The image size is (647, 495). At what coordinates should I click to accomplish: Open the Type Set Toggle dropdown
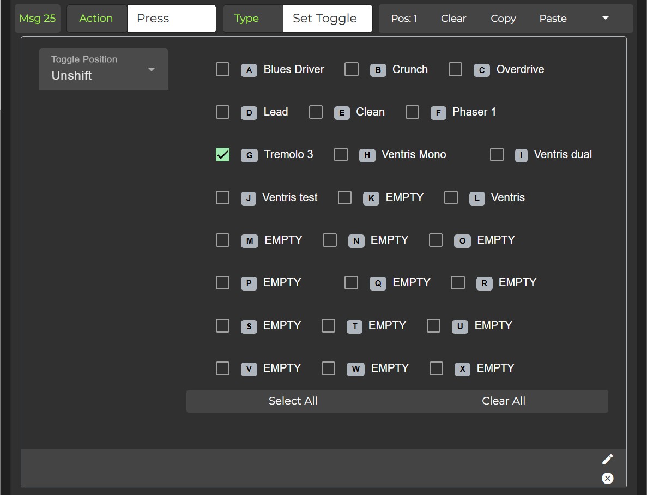(x=327, y=19)
